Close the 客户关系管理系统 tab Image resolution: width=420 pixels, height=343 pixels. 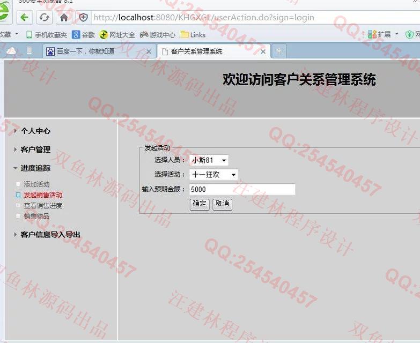tap(263, 51)
